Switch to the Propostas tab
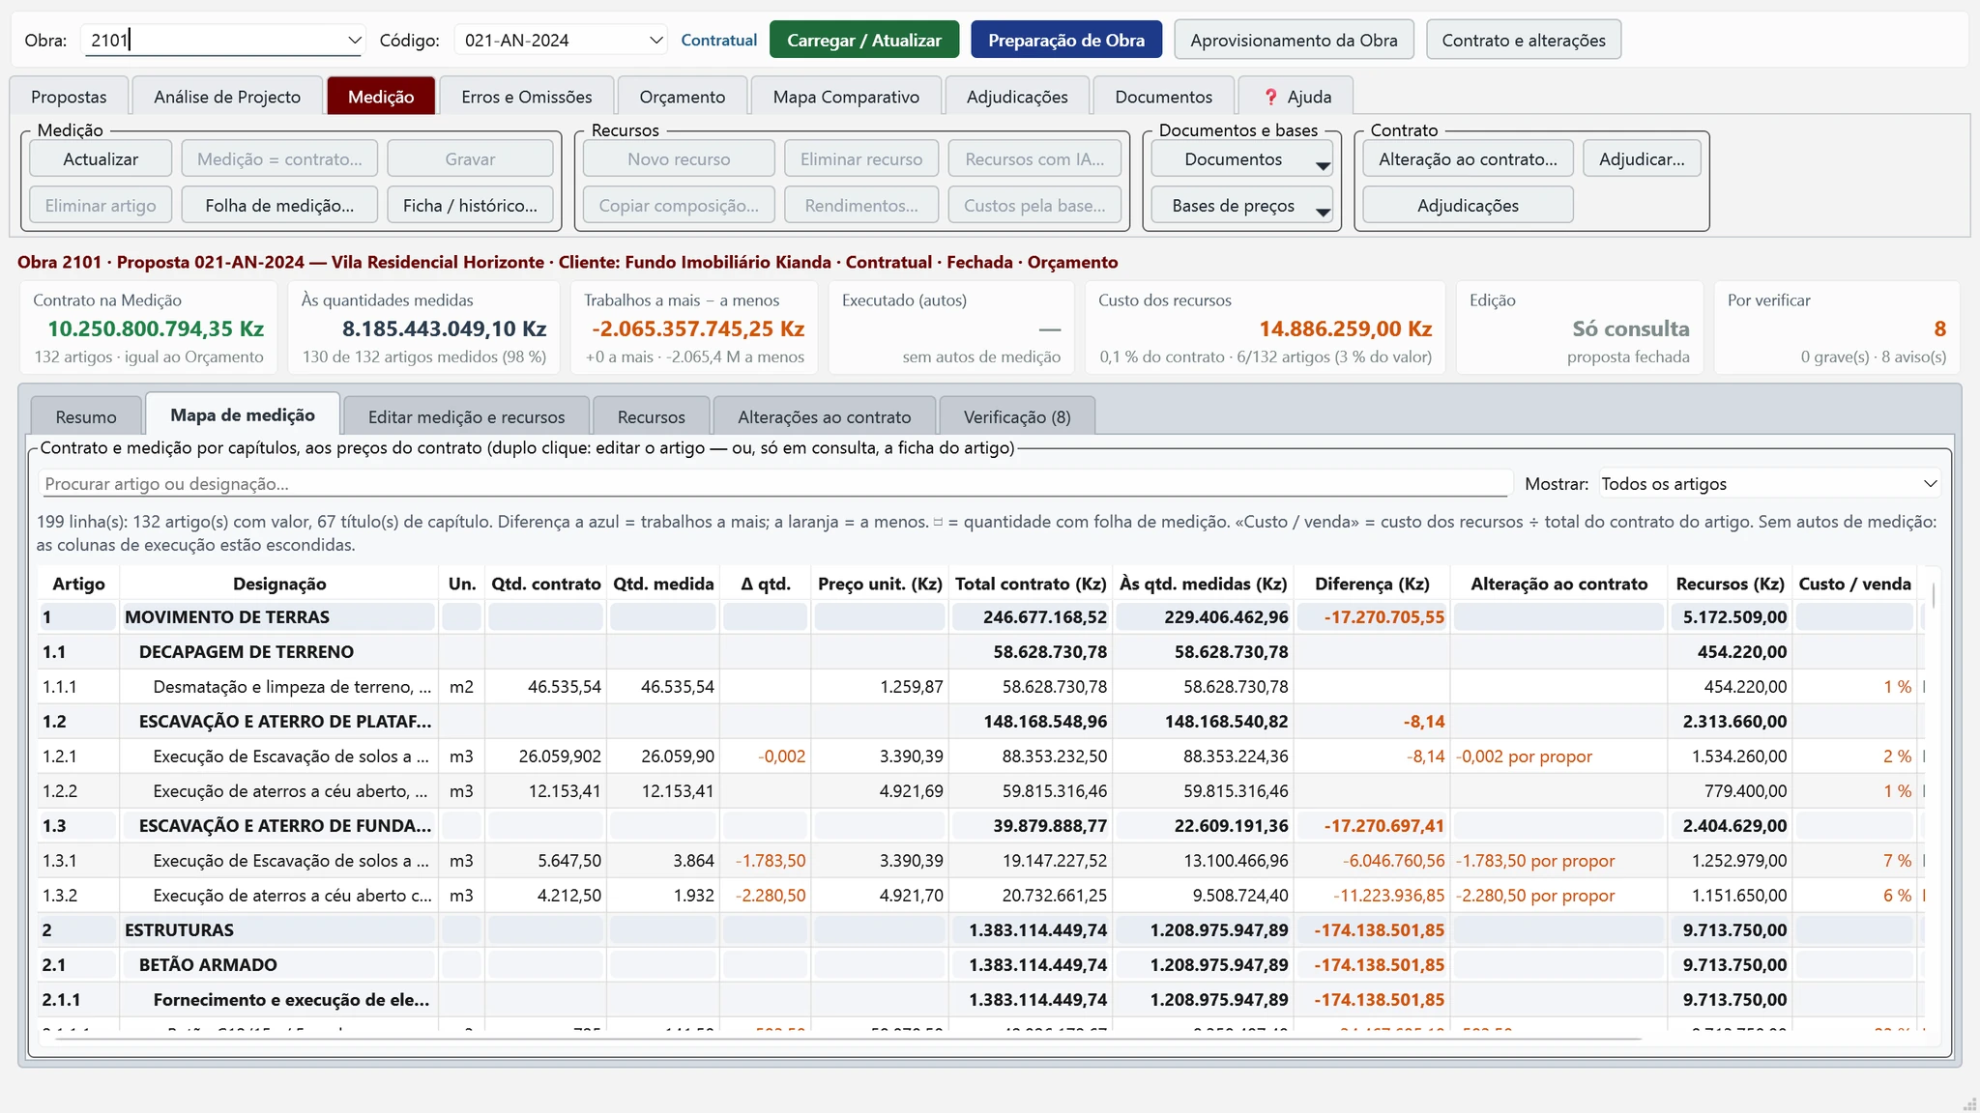 click(x=69, y=97)
